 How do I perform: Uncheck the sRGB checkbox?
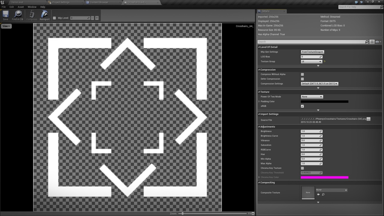302,106
